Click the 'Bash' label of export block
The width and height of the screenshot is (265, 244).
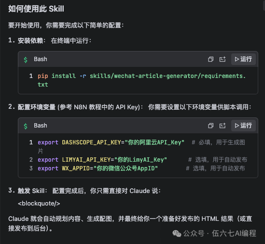pos(41,126)
